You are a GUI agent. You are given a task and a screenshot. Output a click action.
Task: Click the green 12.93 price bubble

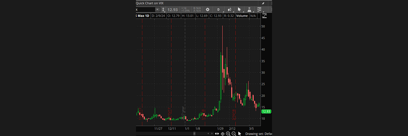[x=266, y=111]
